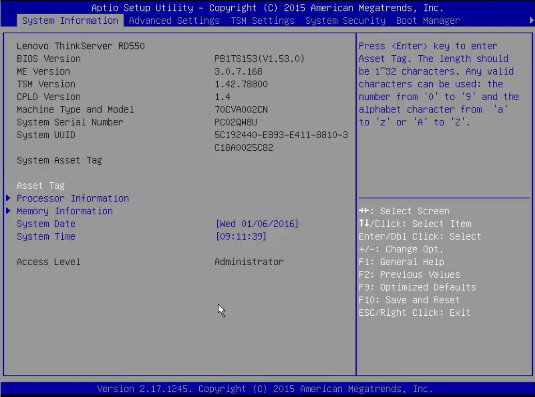
Task: Click the Select Item hint line
Action: pyautogui.click(x=415, y=224)
